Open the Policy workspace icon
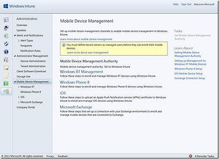Image resolution: width=219 pixels, height=159 pixels. tap(6, 76)
